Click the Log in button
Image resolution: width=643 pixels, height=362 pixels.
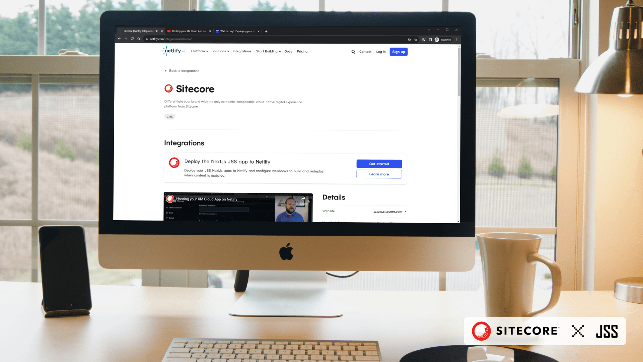(x=381, y=52)
